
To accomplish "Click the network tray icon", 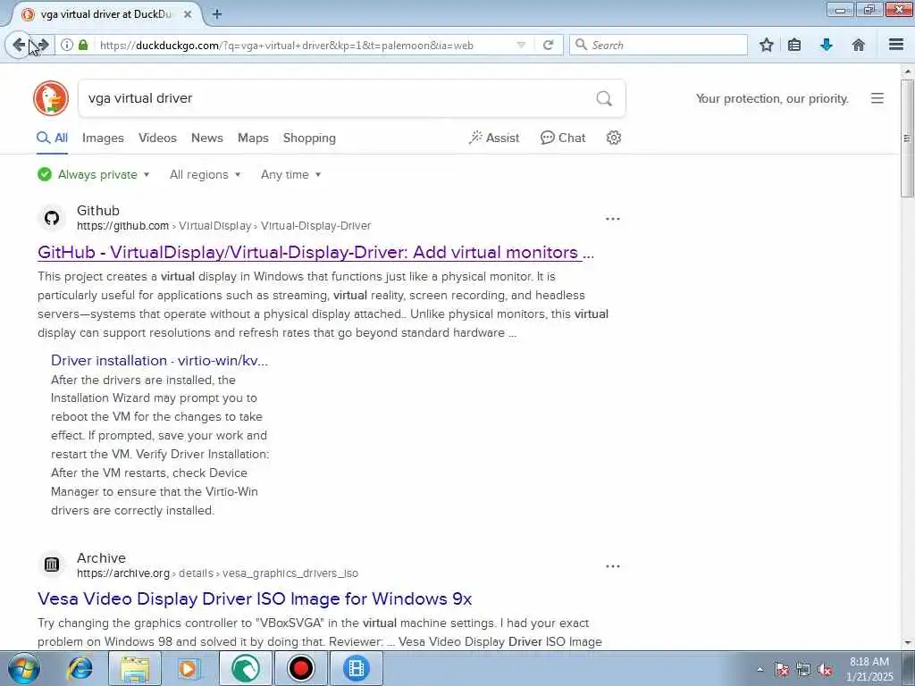I will (x=803, y=670).
